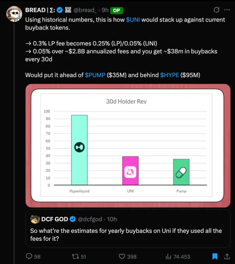Click the pink UNI bar in chart
Screen dimensions: 235x264
coord(130,170)
